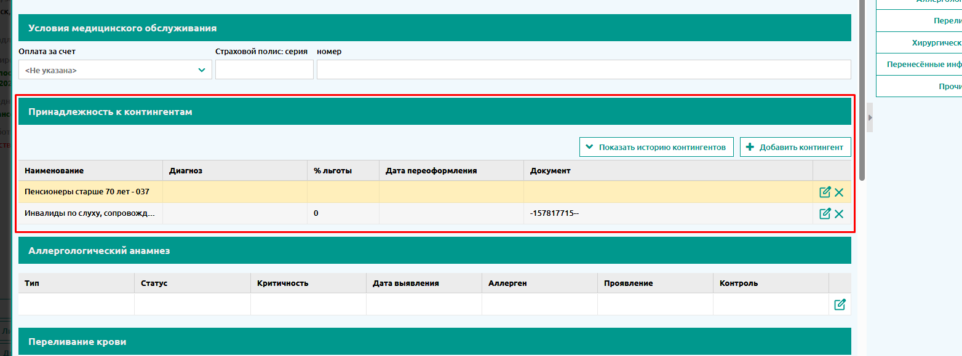Click into the insurance policy номер field

[x=583, y=70]
